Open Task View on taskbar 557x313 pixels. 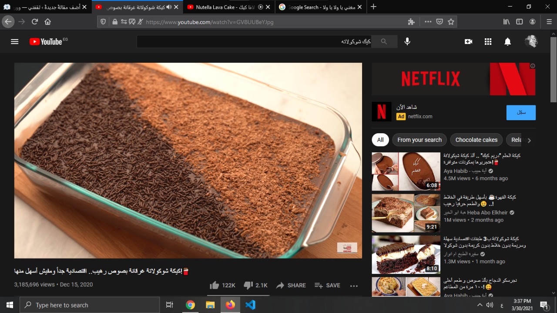170,305
